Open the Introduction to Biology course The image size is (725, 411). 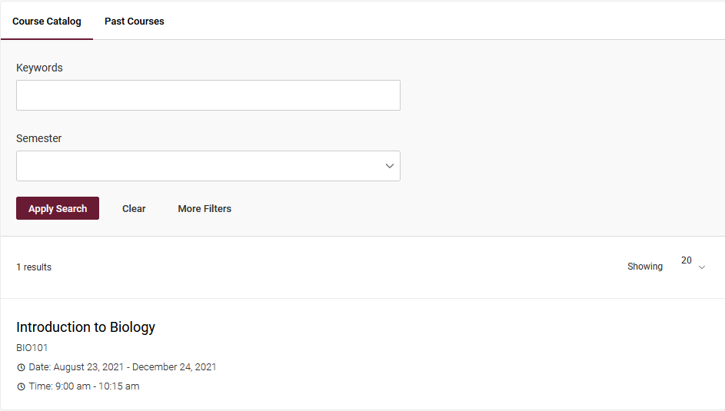tap(85, 327)
